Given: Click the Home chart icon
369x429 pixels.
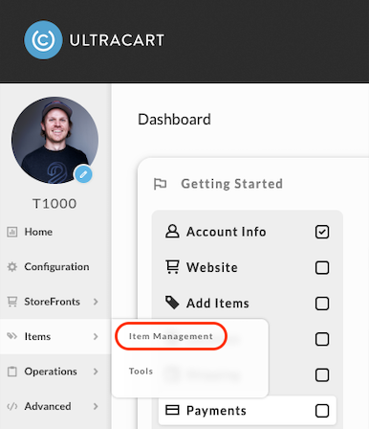Looking at the screenshot, I should [x=12, y=232].
